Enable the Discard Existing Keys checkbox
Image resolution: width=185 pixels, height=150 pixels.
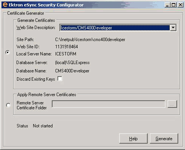[x=60, y=79]
